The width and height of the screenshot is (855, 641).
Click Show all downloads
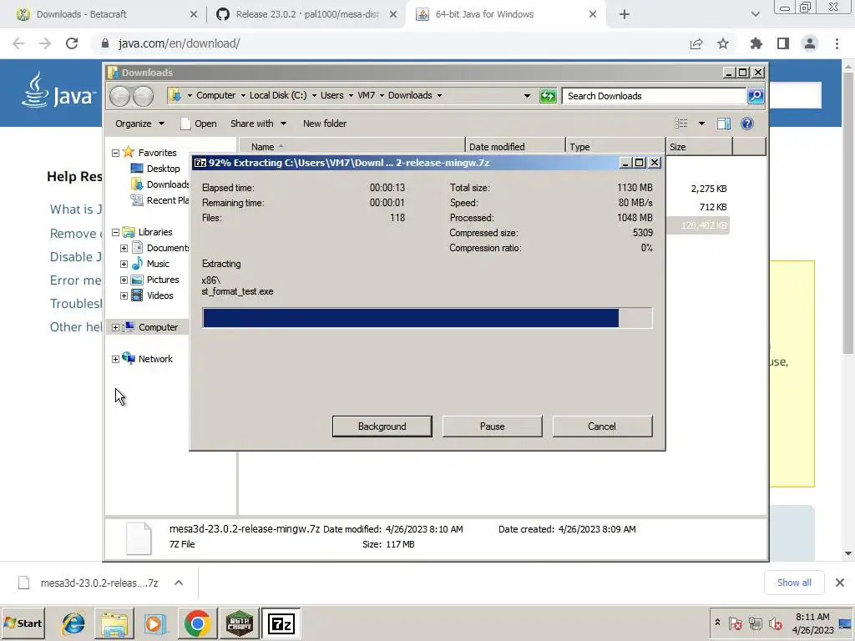pyautogui.click(x=794, y=583)
